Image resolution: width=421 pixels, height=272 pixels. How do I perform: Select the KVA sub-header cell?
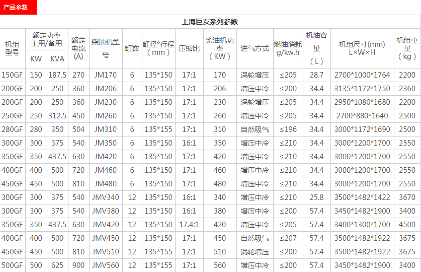pyautogui.click(x=57, y=59)
